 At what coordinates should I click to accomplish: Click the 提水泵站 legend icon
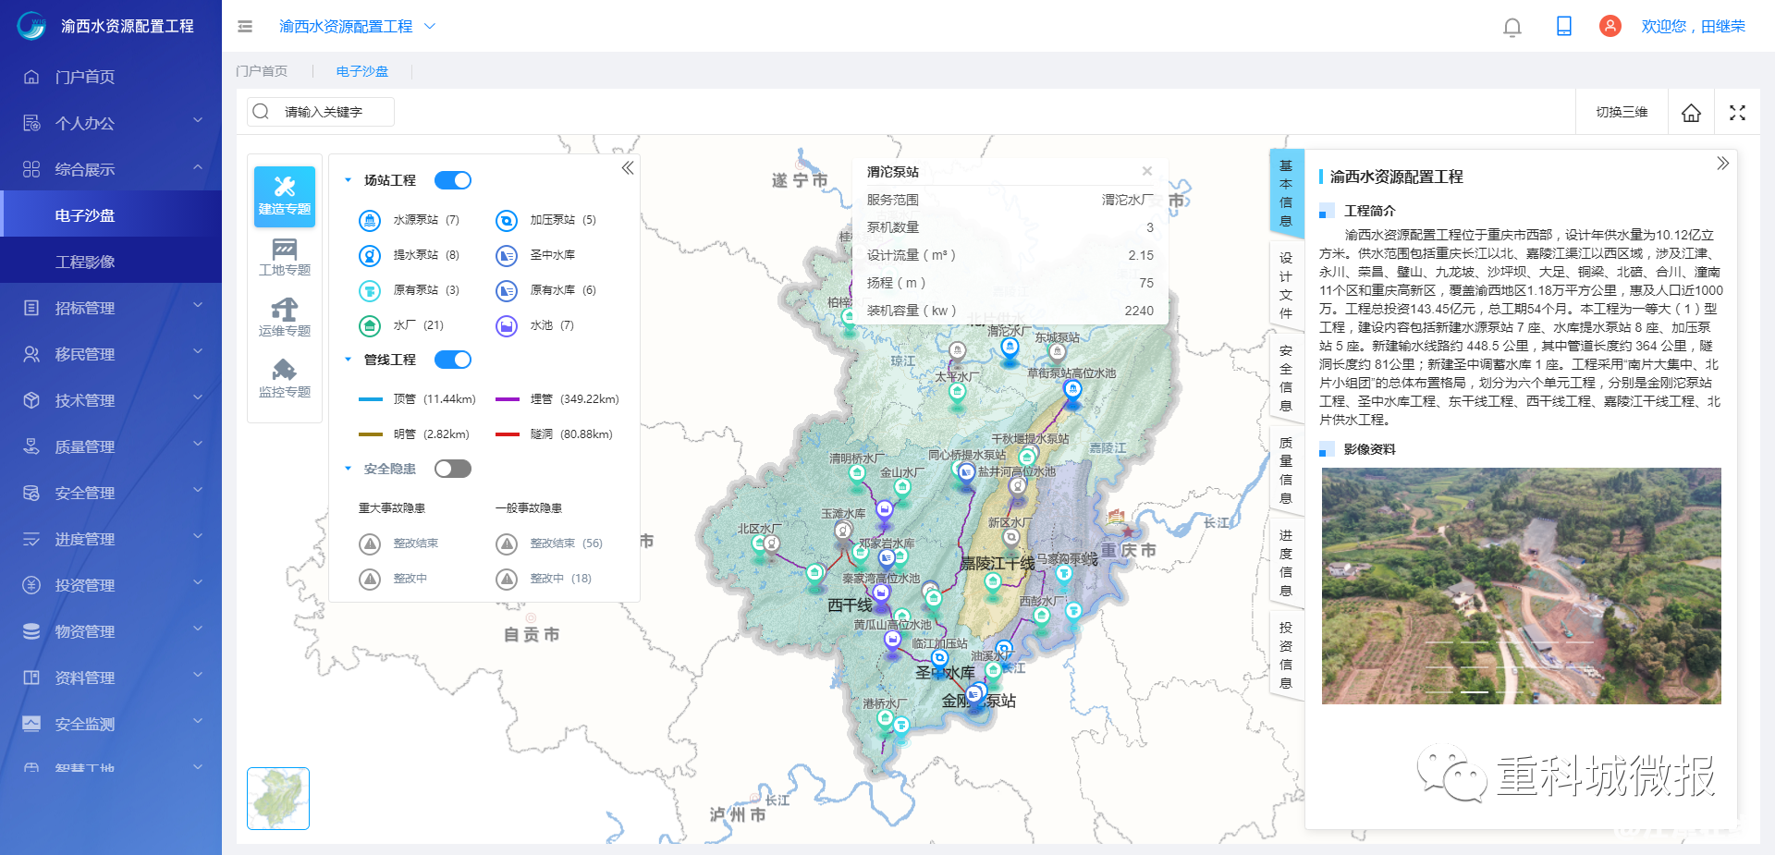point(370,255)
